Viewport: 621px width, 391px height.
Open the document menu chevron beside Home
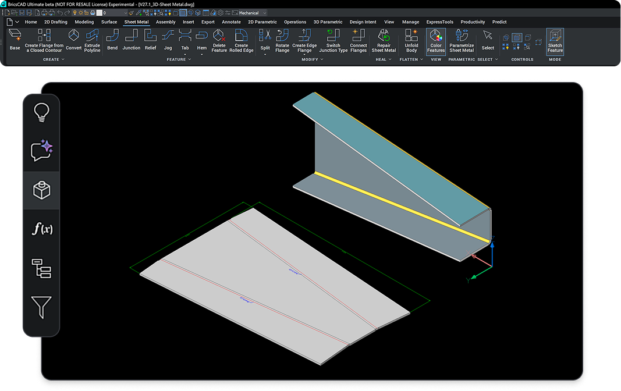click(17, 22)
